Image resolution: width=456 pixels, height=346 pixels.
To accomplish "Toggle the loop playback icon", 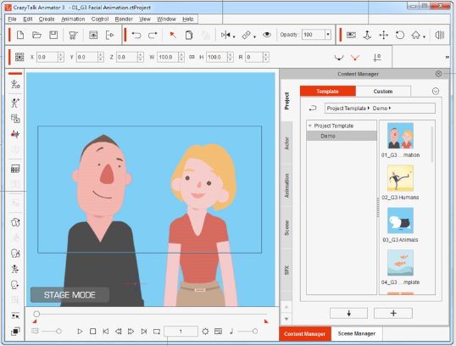I will (157, 332).
